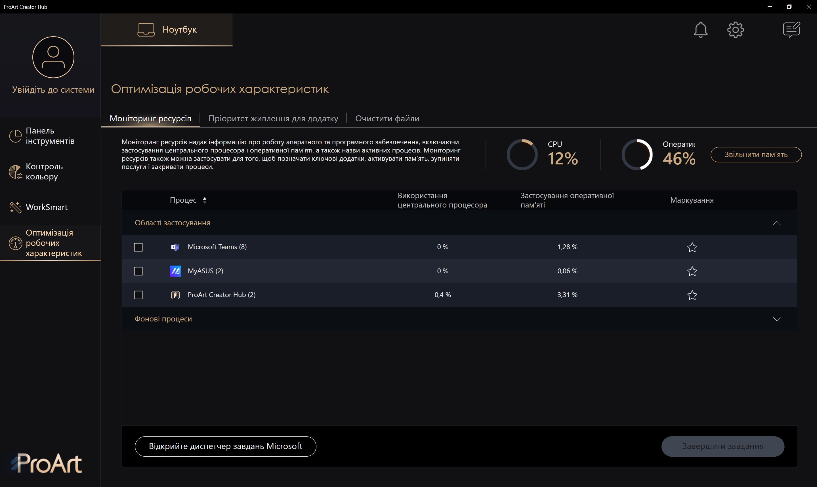Tick the ProArt Creator Hub checkbox
Viewport: 817px width, 487px height.
point(138,295)
